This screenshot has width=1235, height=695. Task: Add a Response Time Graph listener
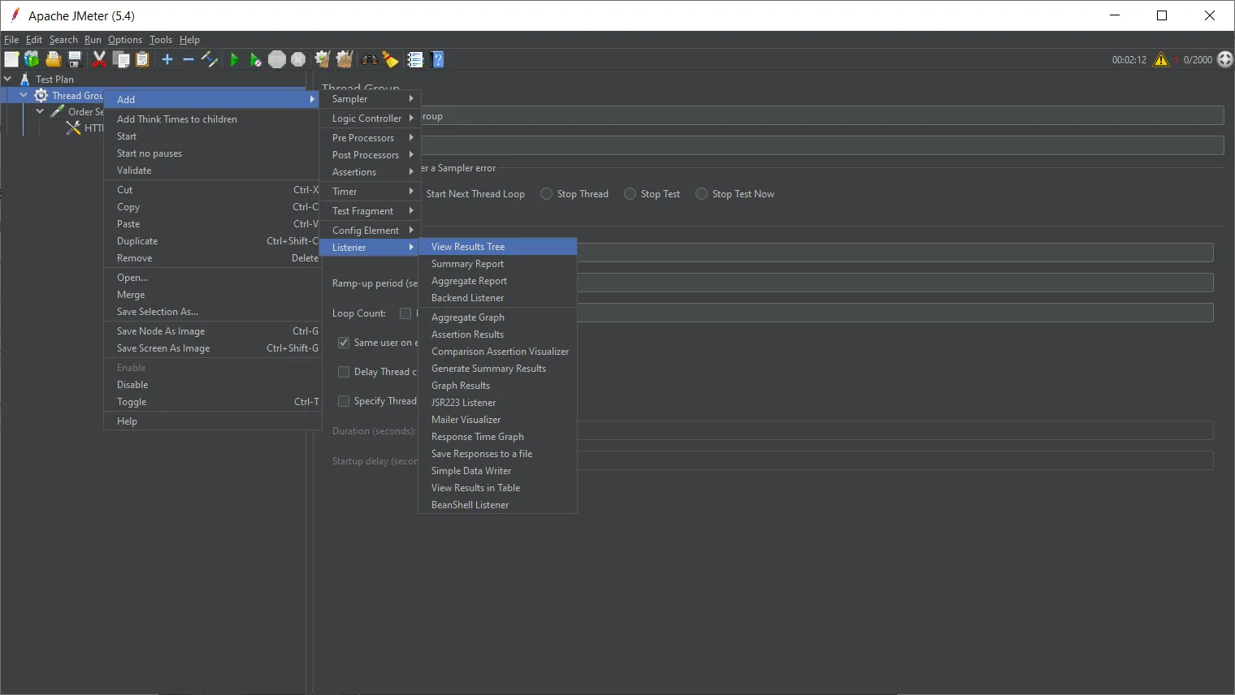(x=497, y=437)
